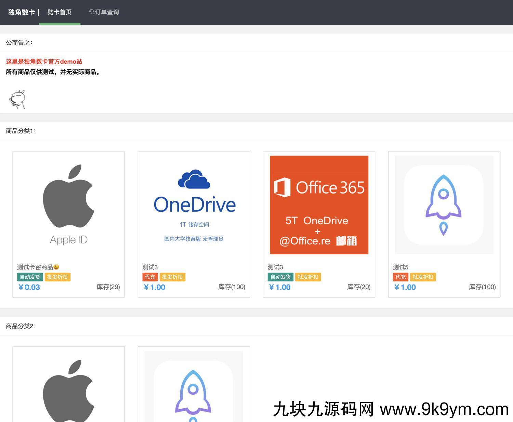Open the 测试卡密商品 product title
The image size is (513, 422).
tap(35, 267)
